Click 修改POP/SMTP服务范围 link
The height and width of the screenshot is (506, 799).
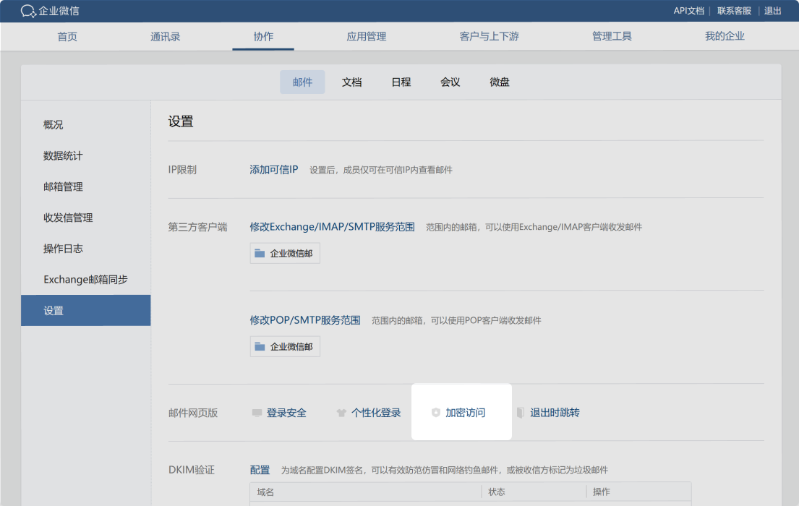(304, 320)
